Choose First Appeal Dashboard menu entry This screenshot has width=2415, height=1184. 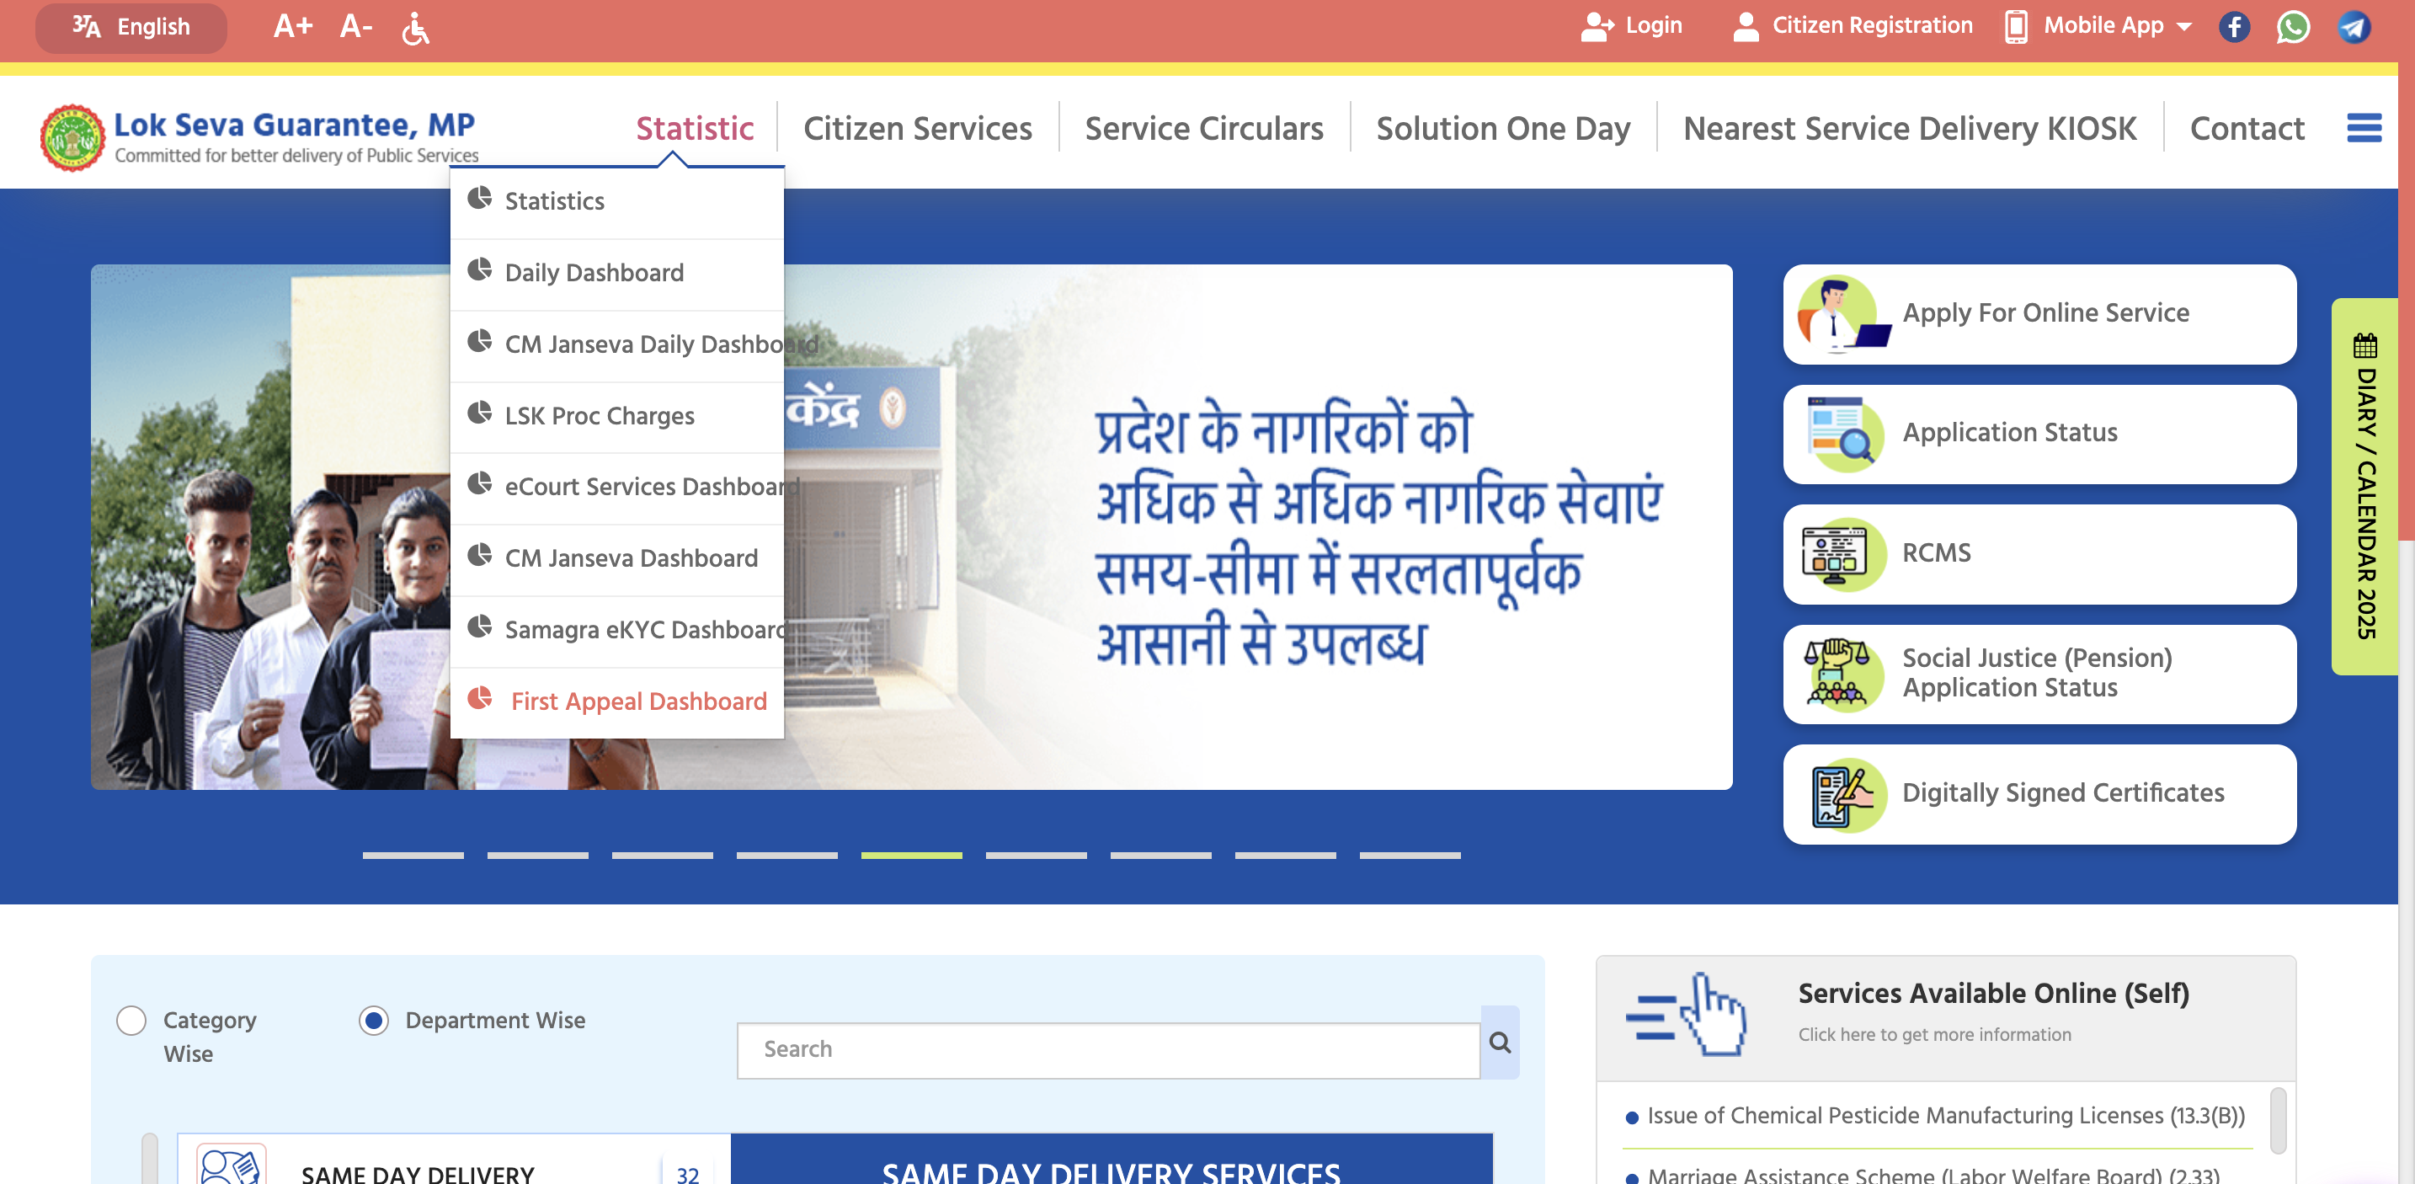pyautogui.click(x=637, y=701)
